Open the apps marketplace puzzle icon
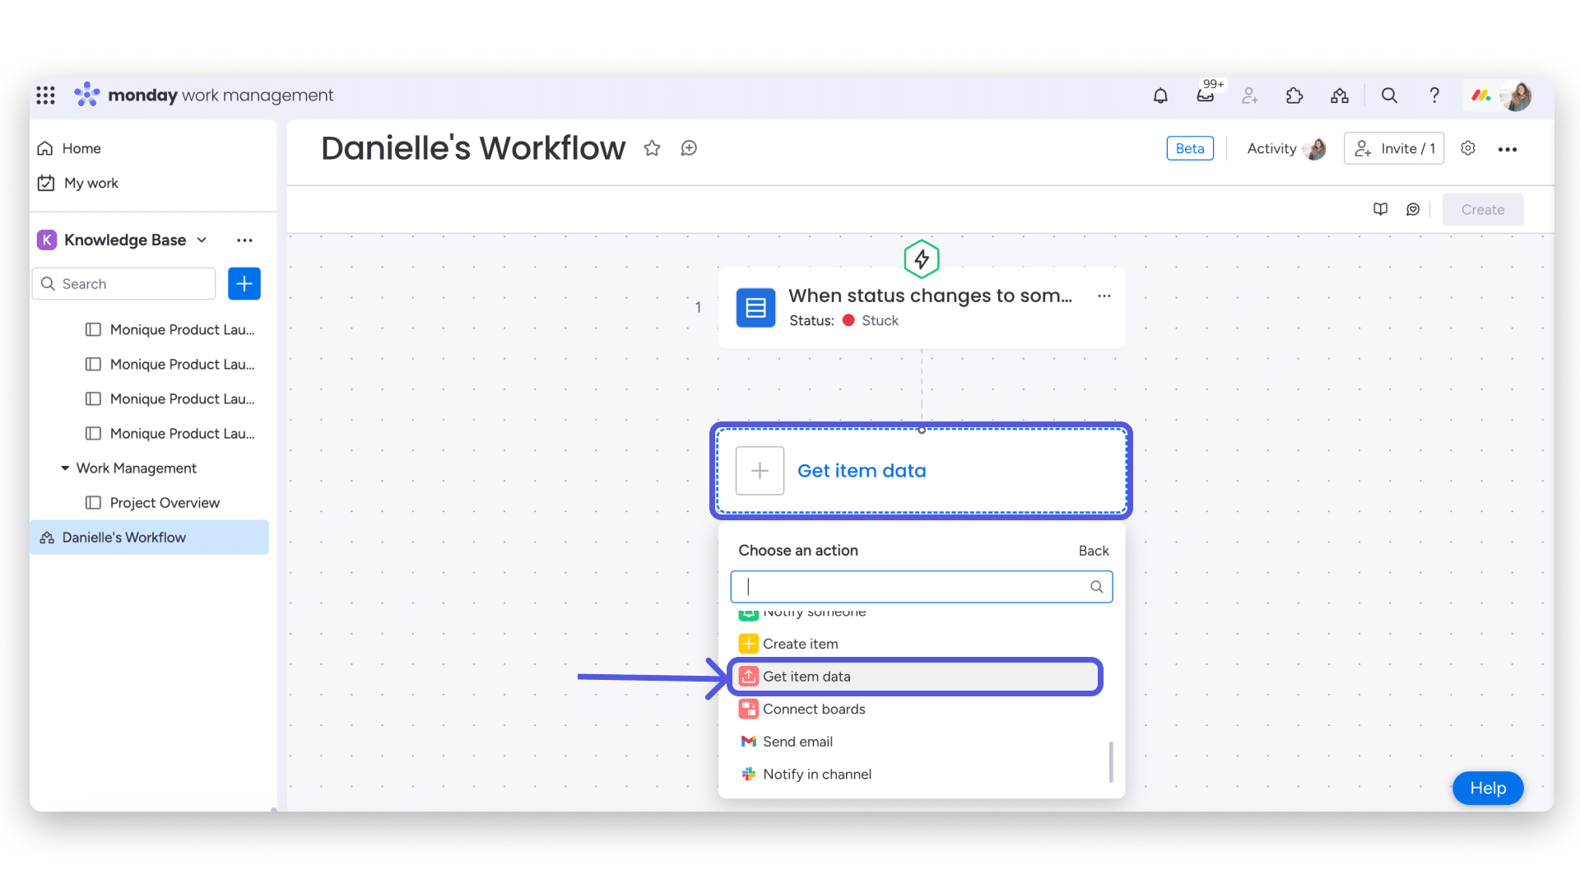This screenshot has width=1580, height=889. point(1294,95)
